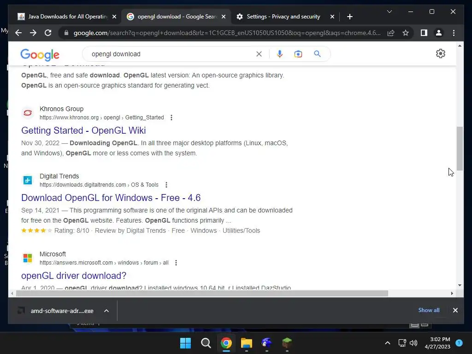Viewport: 472px width, 354px height.
Task: Click answers.microsoft.com URL text
Action: [x=104, y=263]
